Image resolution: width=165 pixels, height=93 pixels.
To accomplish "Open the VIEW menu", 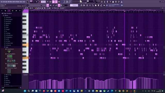I will point(14,2).
